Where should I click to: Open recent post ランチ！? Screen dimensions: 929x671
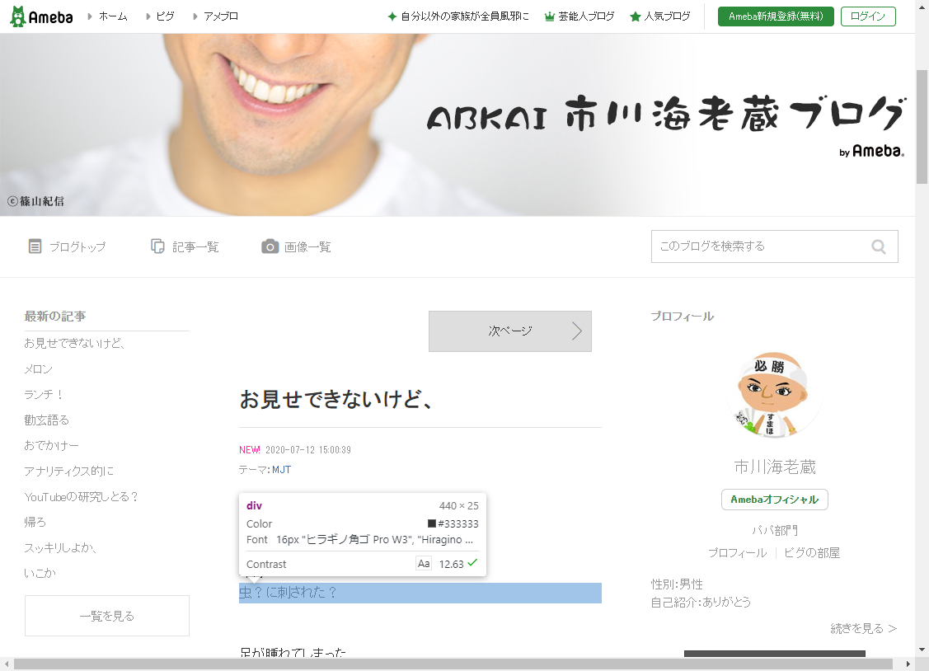(44, 394)
